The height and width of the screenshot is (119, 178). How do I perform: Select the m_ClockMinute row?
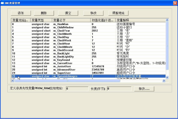click(x=88, y=47)
